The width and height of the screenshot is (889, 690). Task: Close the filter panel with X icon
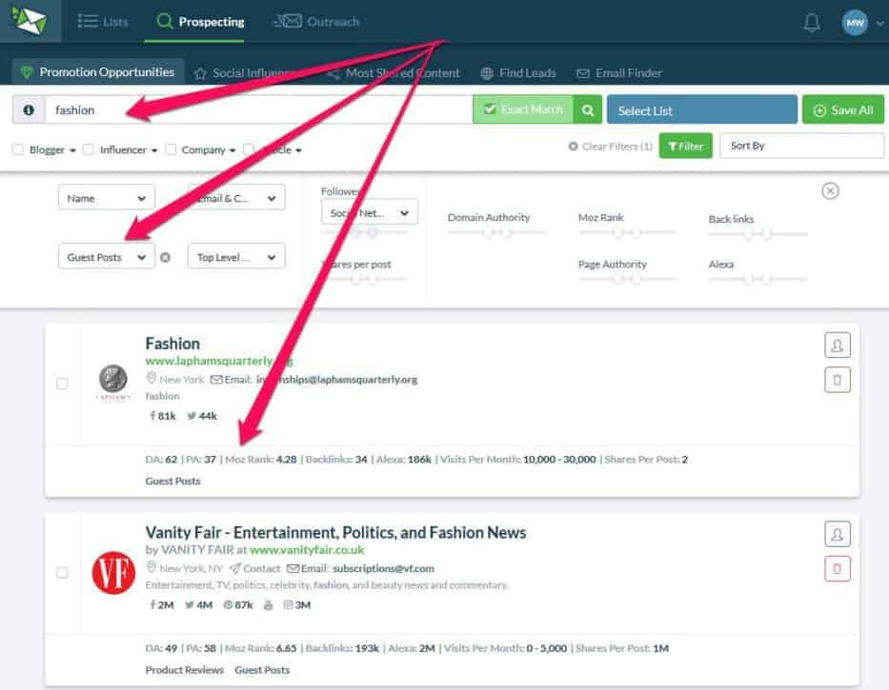[830, 191]
